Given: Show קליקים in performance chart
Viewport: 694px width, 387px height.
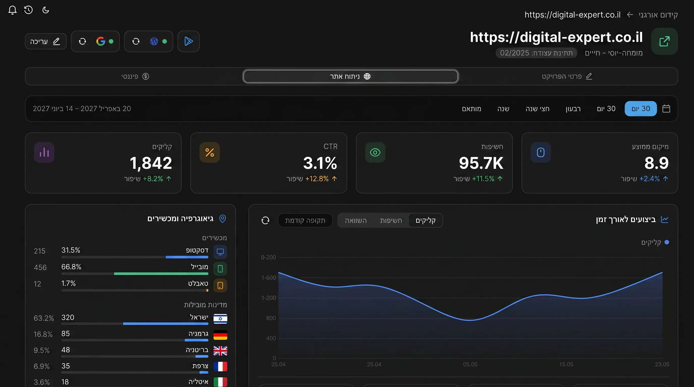Looking at the screenshot, I should (425, 221).
